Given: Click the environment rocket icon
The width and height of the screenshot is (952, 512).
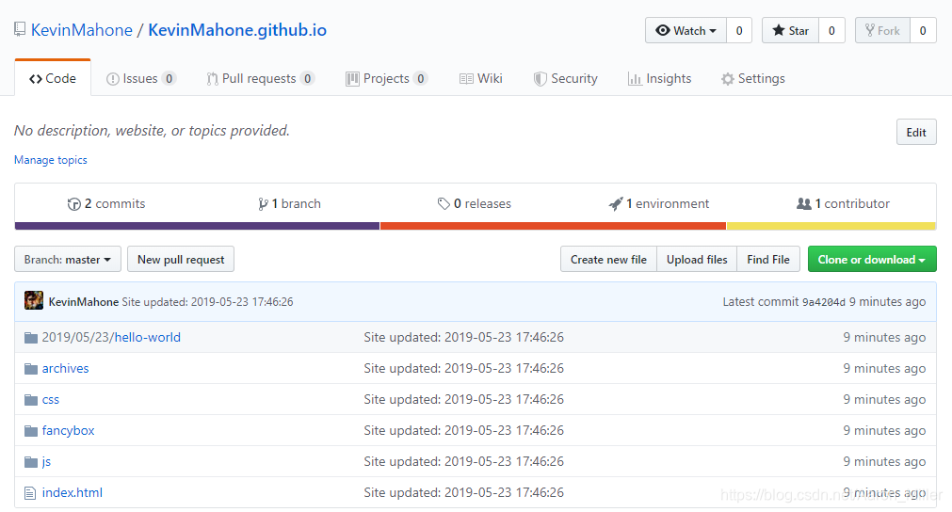Looking at the screenshot, I should 616,204.
